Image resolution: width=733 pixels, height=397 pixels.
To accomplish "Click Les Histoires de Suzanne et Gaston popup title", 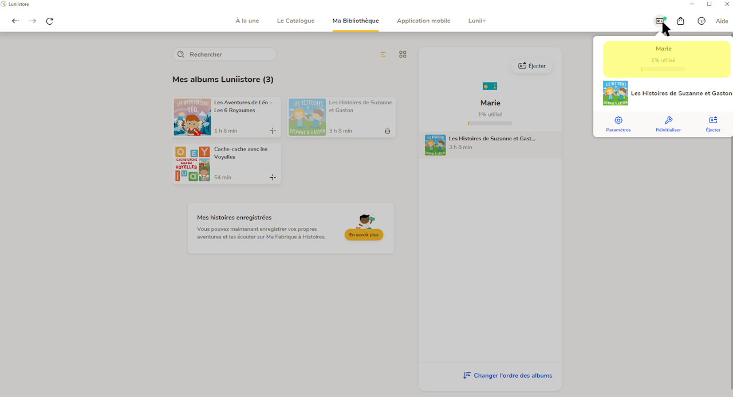I will [x=681, y=93].
